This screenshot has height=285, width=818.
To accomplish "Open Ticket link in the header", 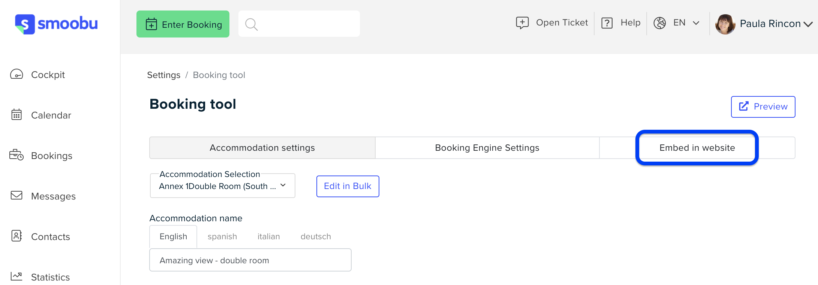I will coord(562,22).
